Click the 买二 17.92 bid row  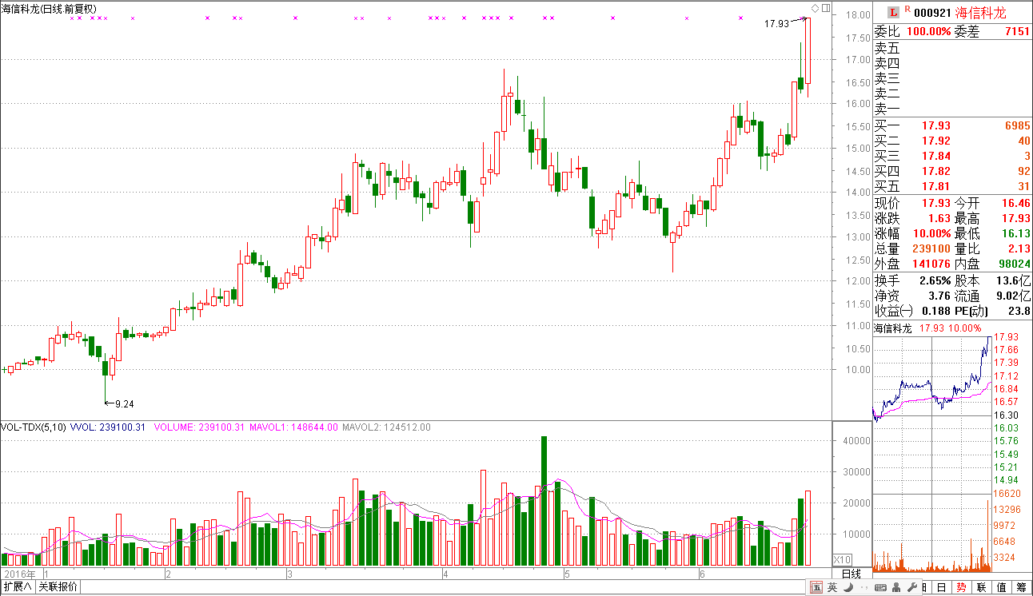(x=952, y=141)
